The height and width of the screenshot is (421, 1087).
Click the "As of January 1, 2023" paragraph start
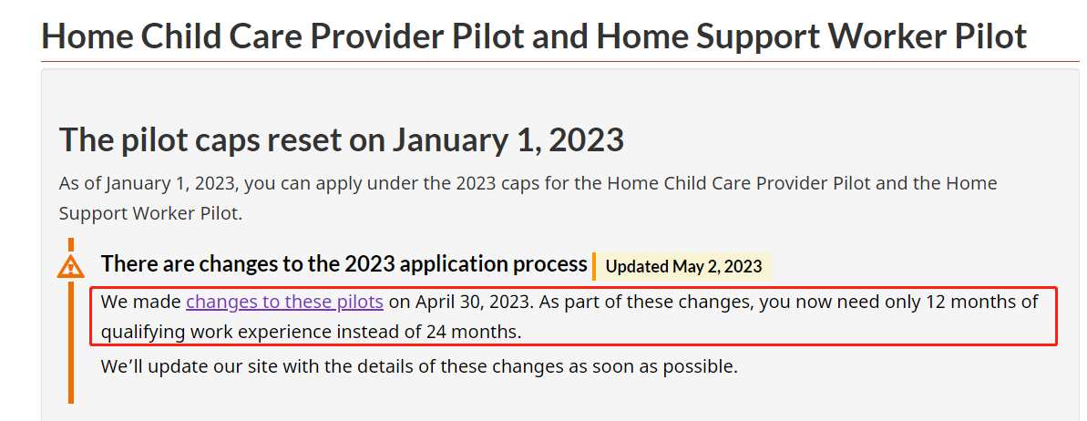[146, 183]
